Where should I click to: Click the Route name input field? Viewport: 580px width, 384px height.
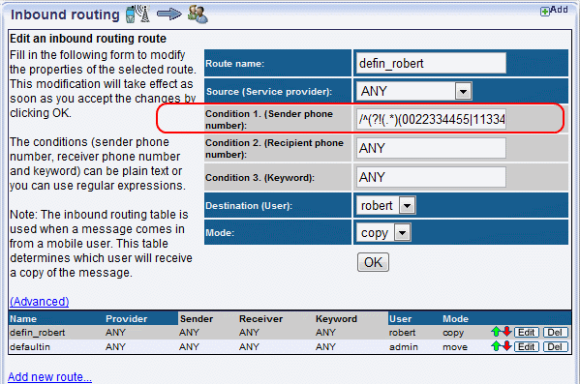click(x=431, y=63)
